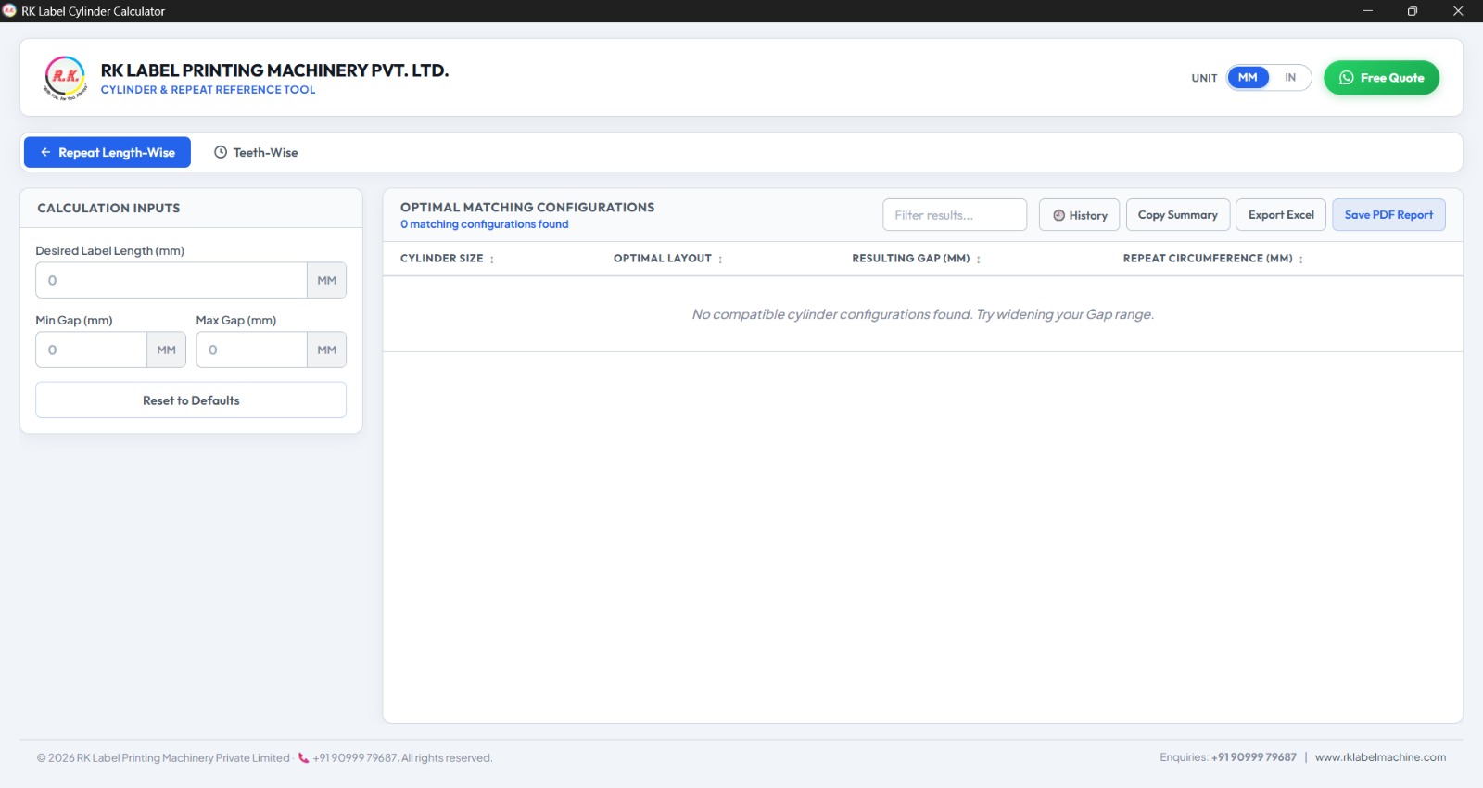Image resolution: width=1483 pixels, height=788 pixels.
Task: Click Export Excel button
Action: pos(1281,215)
